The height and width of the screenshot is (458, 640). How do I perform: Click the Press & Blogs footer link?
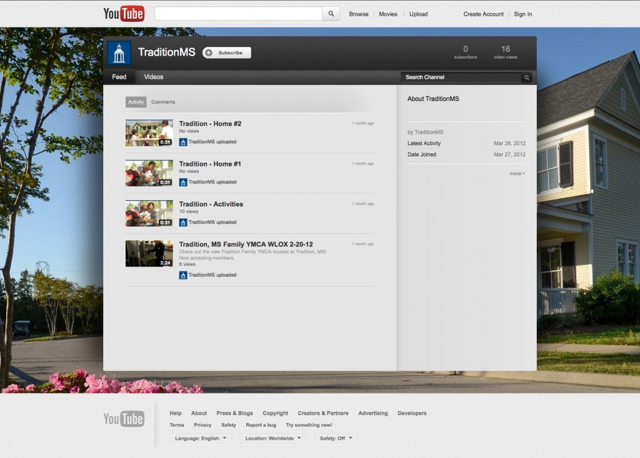[235, 413]
